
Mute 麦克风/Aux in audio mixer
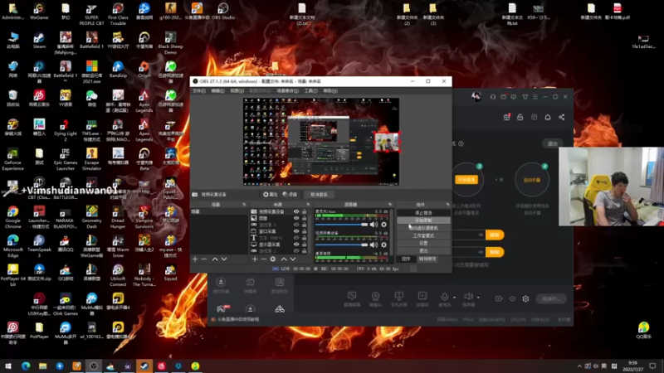point(373,225)
